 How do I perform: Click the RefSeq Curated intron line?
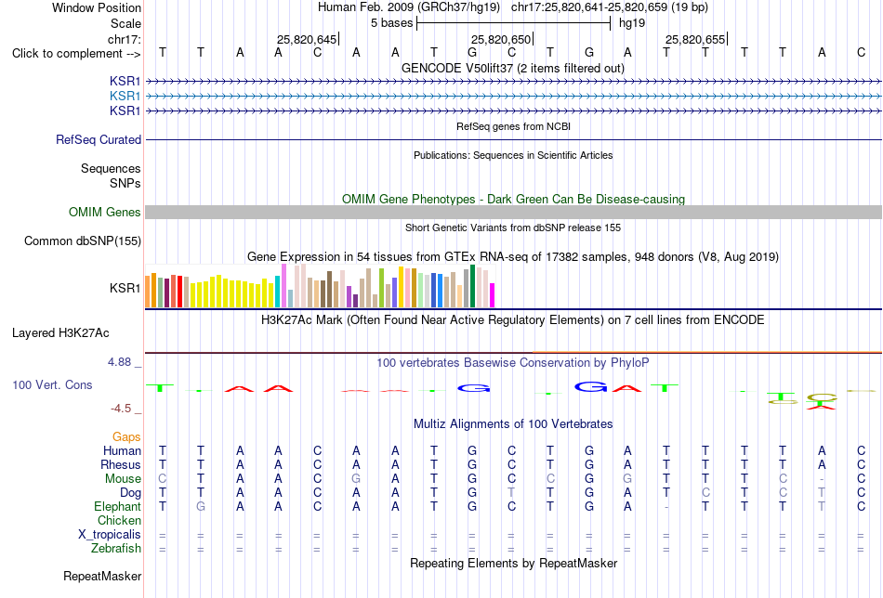coord(513,139)
